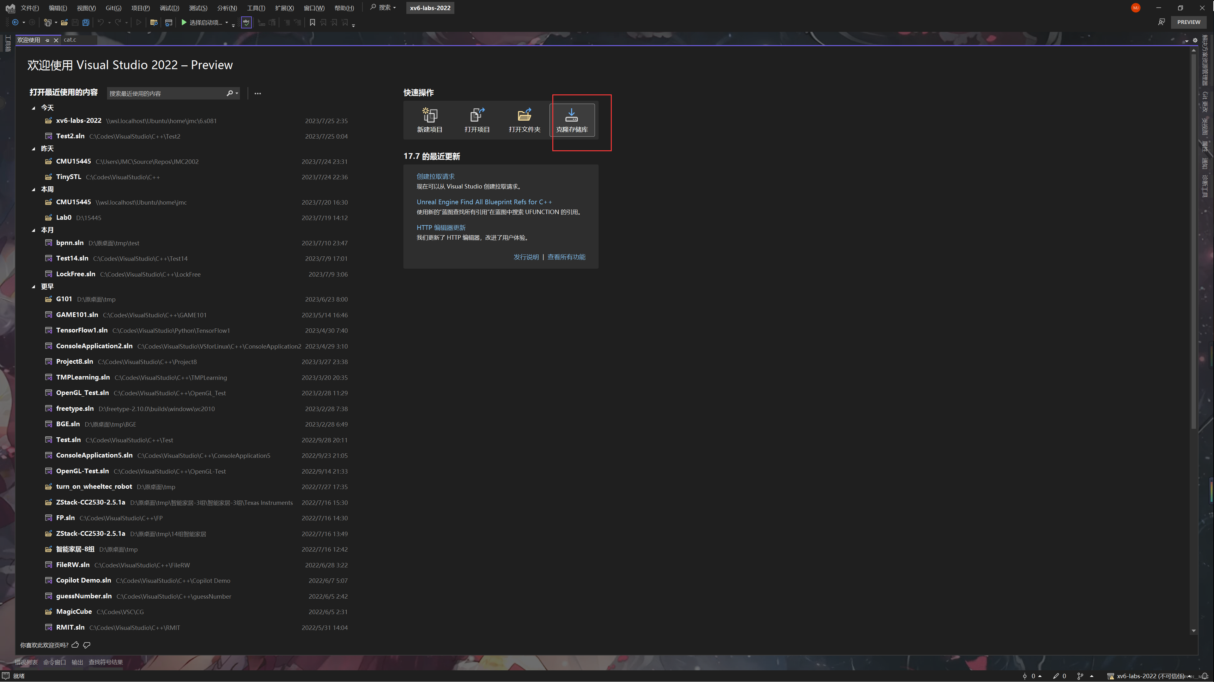Click the 打开文件夹 quick action icon

click(x=525, y=114)
